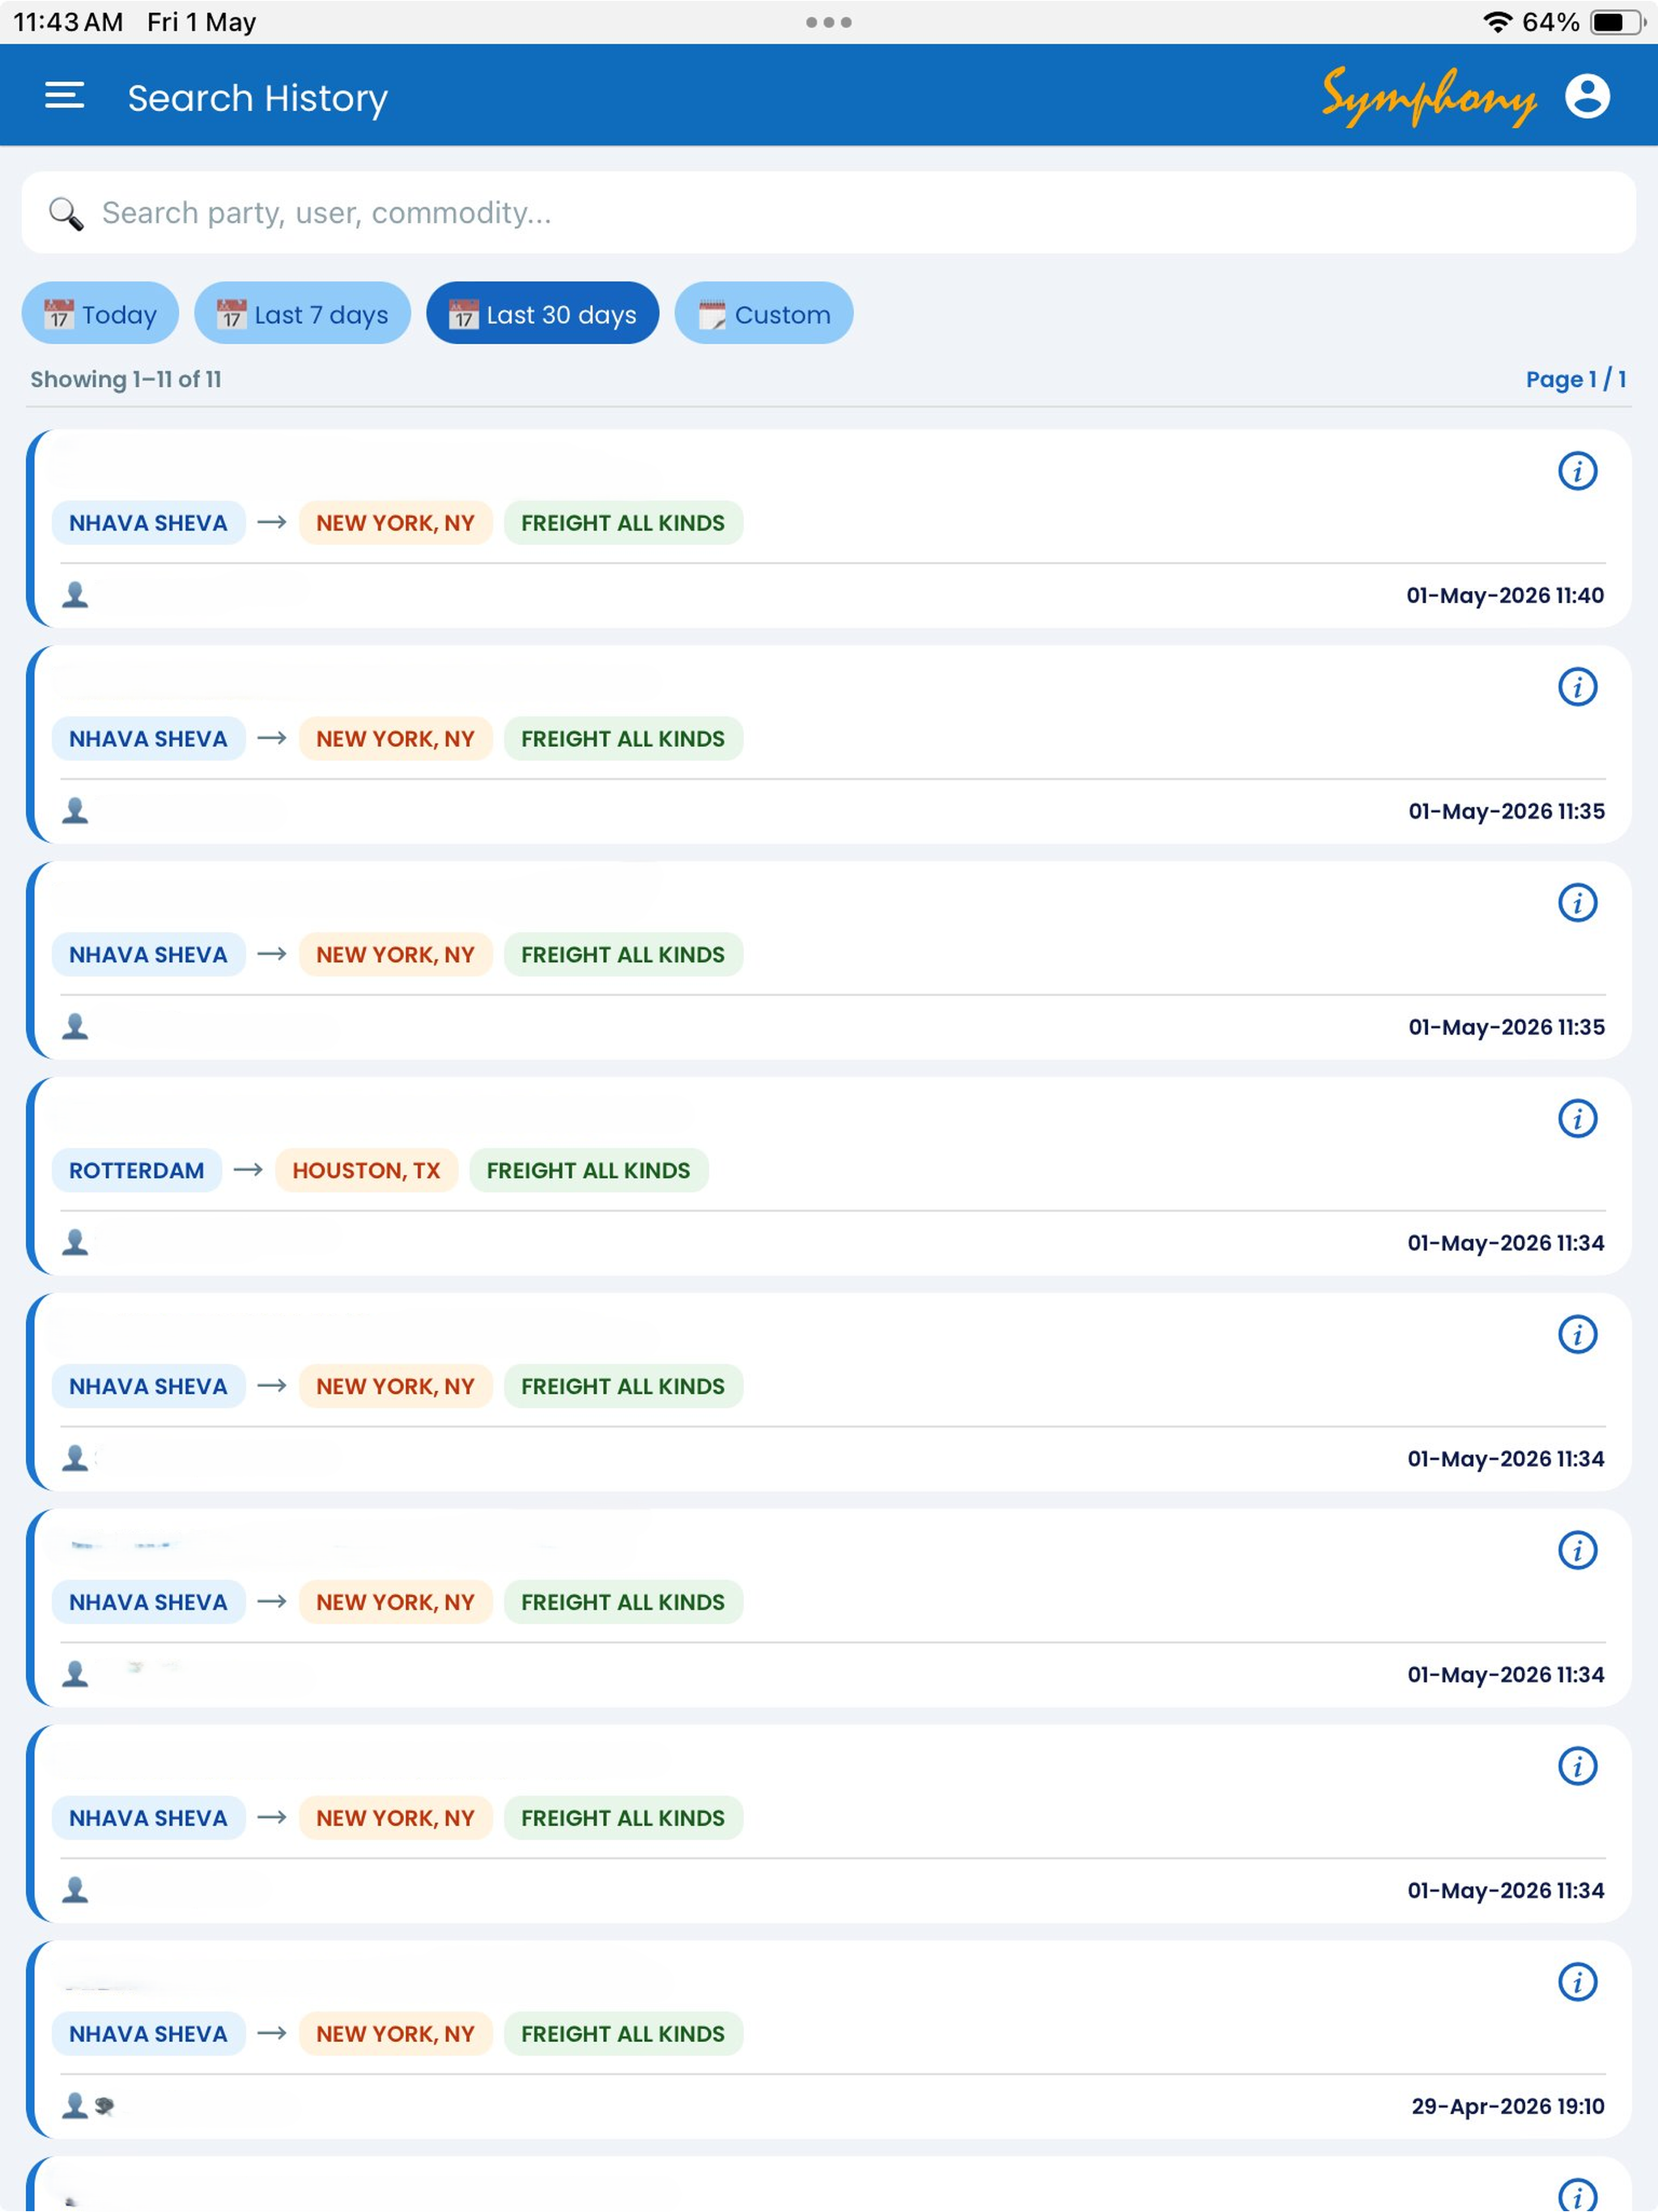Select the Last 30 days filter
Image resolution: width=1658 pixels, height=2212 pixels.
(542, 314)
